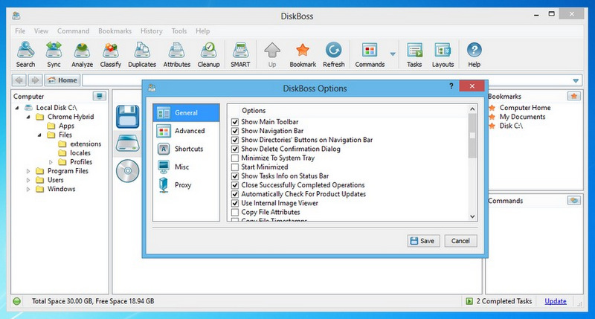Switch to Shortcuts options category
The height and width of the screenshot is (319, 595).
[x=187, y=149]
